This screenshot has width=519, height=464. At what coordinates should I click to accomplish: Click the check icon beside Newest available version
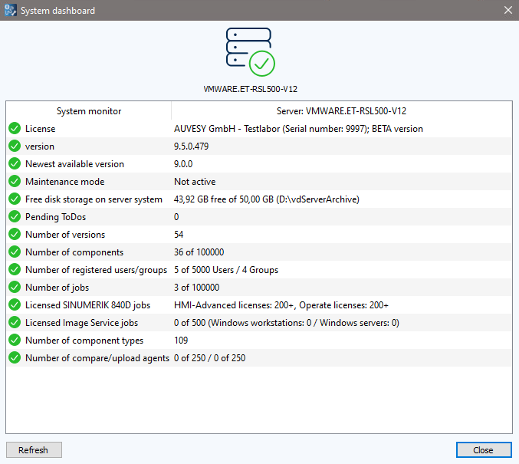(15, 164)
